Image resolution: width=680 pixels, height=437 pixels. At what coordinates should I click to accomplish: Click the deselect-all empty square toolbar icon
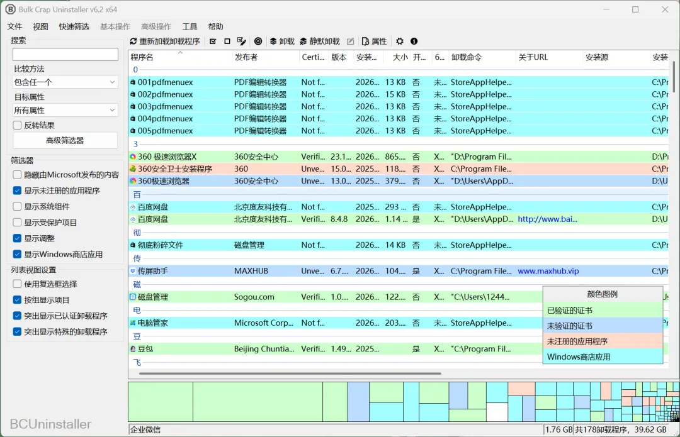pyautogui.click(x=227, y=41)
